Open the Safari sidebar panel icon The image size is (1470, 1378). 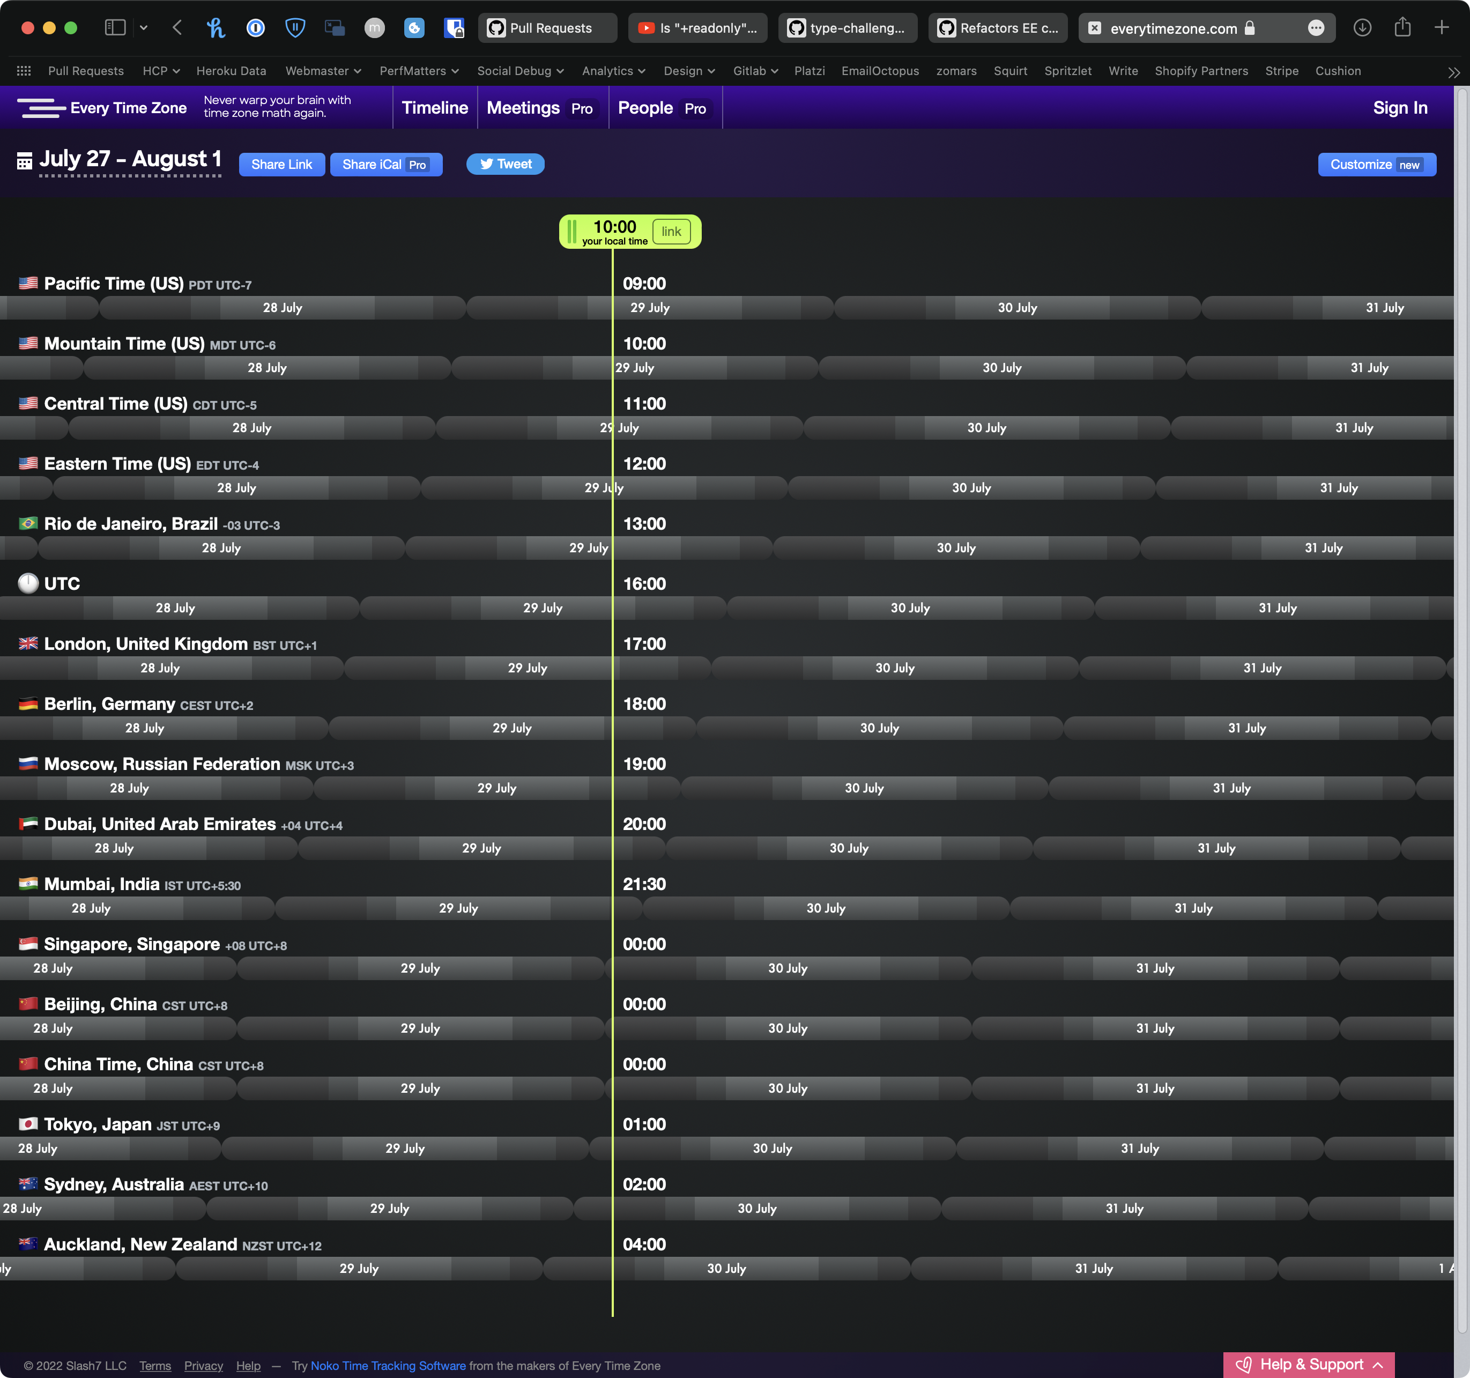pyautogui.click(x=115, y=28)
